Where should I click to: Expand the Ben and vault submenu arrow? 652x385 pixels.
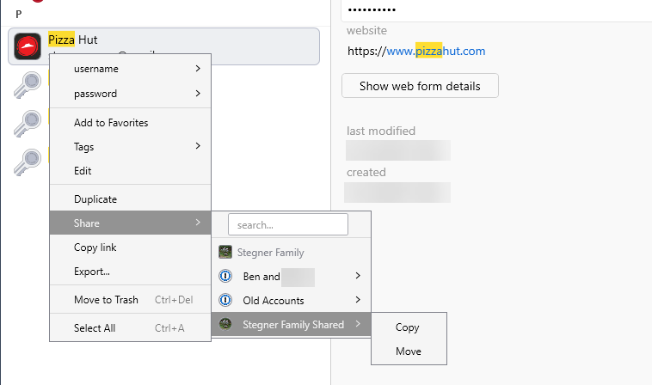pos(358,275)
